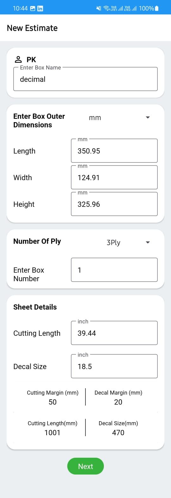Tap the muted sound icon in status bar

point(99,9)
